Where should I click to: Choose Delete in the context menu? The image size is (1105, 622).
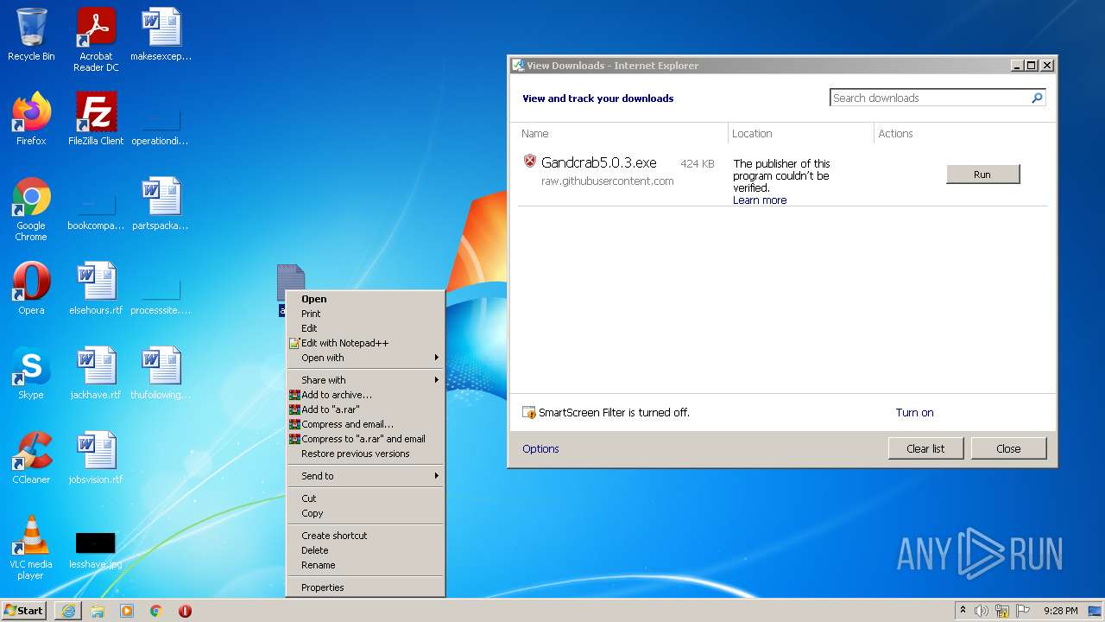(365, 550)
